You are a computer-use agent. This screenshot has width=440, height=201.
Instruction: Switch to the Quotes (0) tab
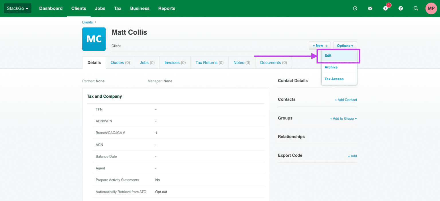(120, 62)
